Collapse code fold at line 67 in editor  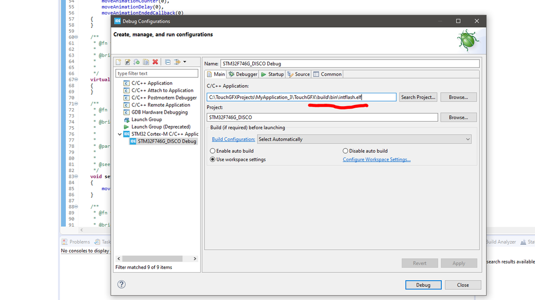tap(77, 79)
